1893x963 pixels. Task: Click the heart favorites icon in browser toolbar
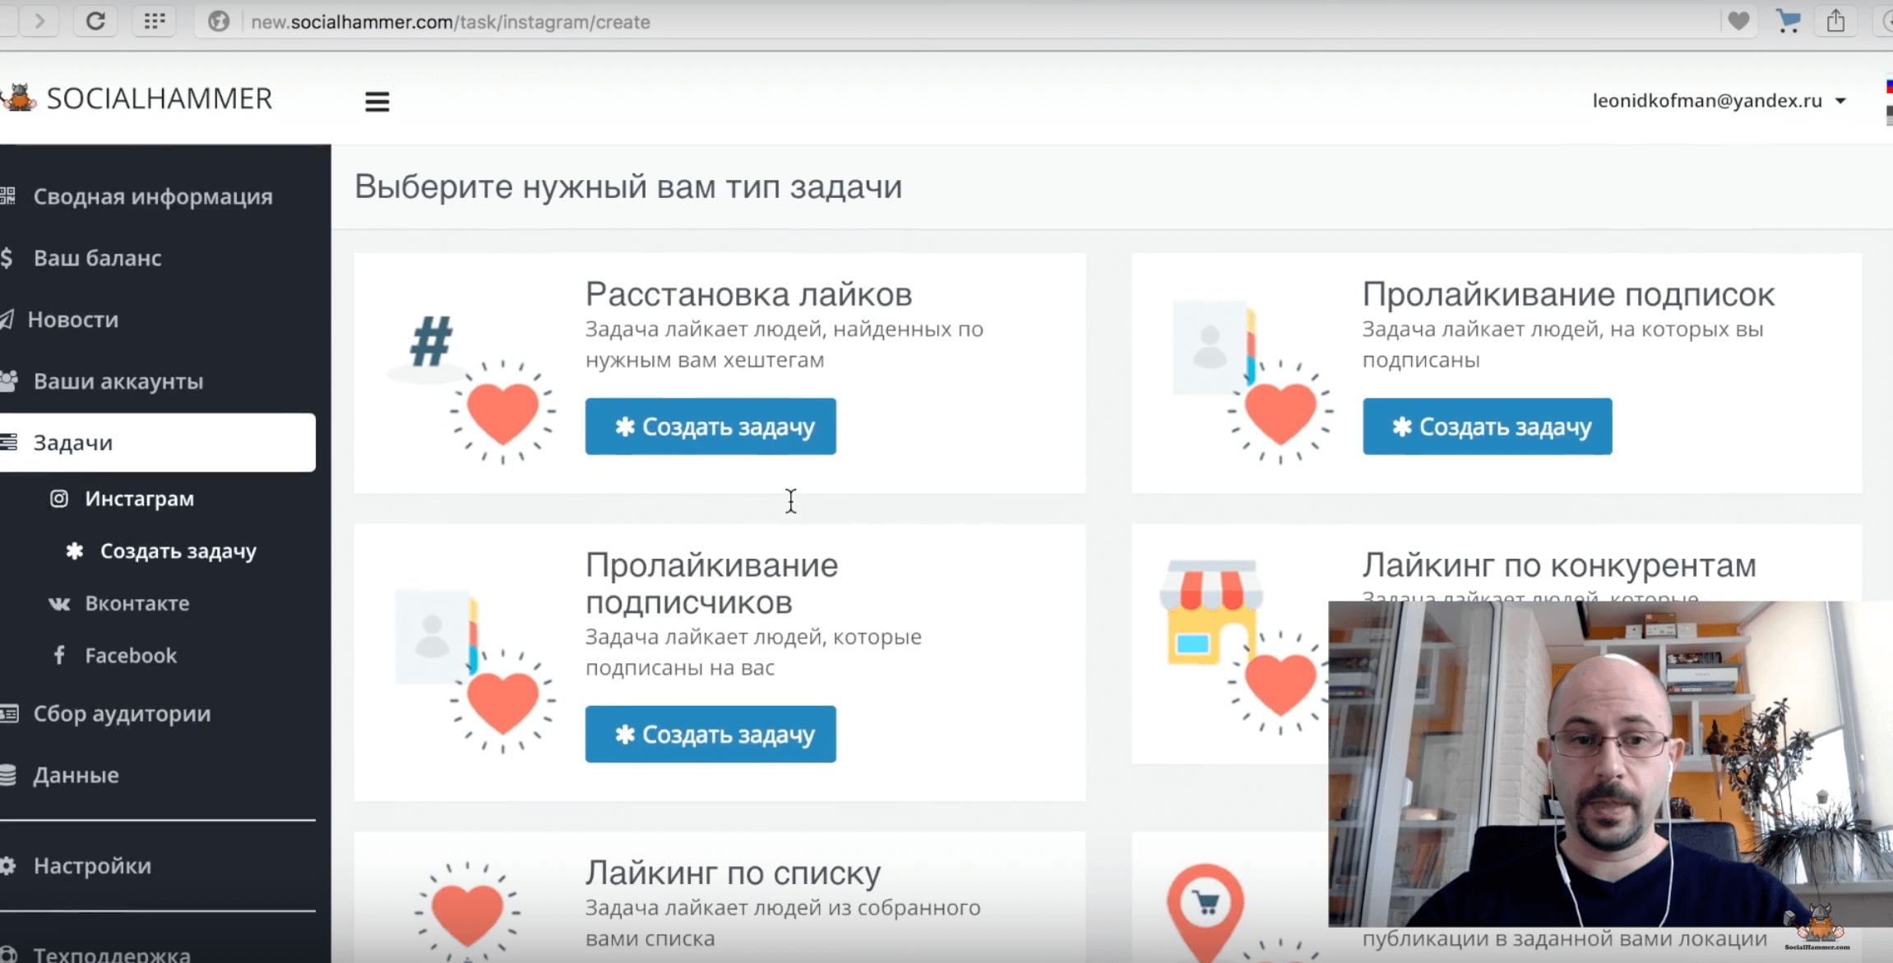(1738, 21)
